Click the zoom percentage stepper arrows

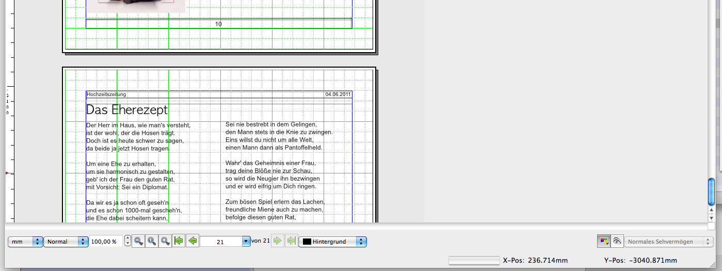coord(127,242)
